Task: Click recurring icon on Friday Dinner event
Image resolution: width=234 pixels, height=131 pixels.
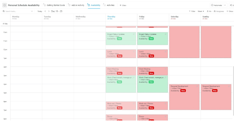Action: tap(166, 117)
